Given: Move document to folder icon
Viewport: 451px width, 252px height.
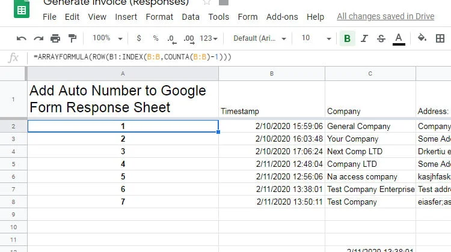Looking at the screenshot, I should click(x=224, y=2).
